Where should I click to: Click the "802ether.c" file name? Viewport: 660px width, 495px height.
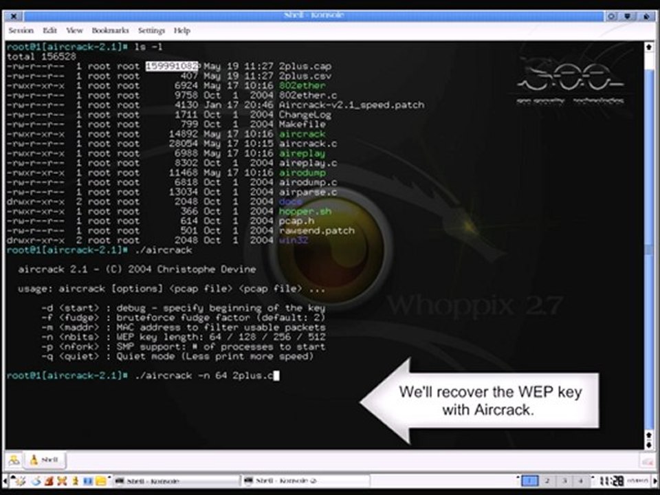308,95
